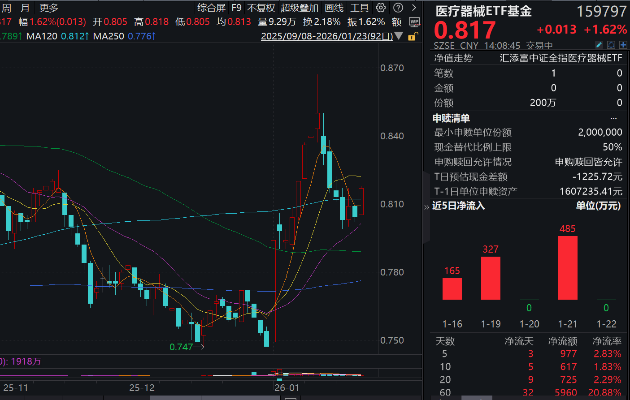Open the 更多 dropdown menu

pyautogui.click(x=48, y=8)
